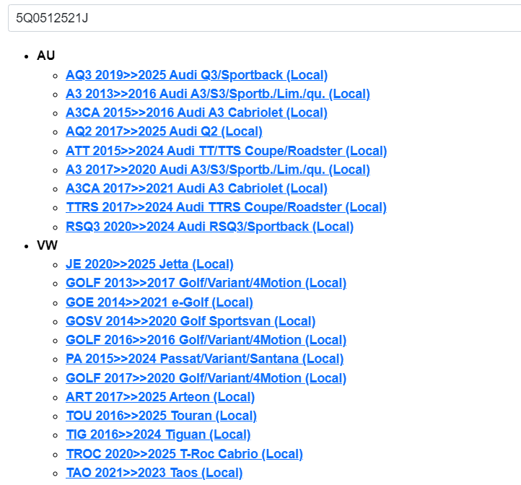Select GOLF 2013>>2017 Golf/Variant/4Motion
The height and width of the screenshot is (485, 521).
pos(206,283)
